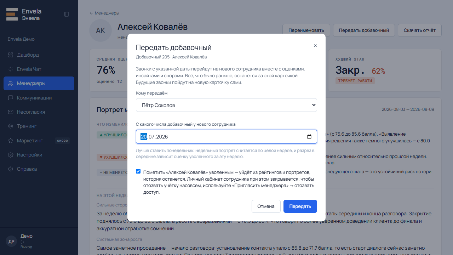Click the Кому передаём field label
The width and height of the screenshot is (453, 255).
[152, 93]
